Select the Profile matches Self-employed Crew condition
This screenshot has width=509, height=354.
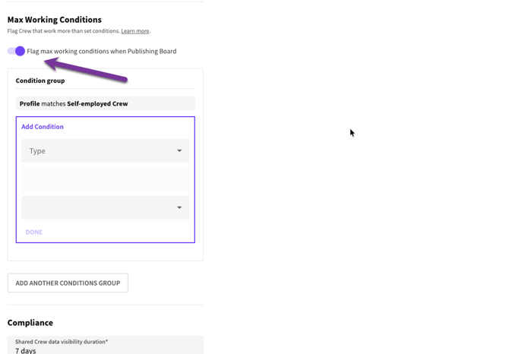click(x=105, y=103)
